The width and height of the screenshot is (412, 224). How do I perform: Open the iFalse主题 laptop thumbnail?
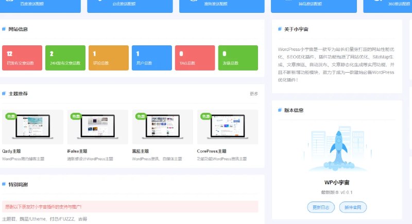pyautogui.click(x=98, y=127)
